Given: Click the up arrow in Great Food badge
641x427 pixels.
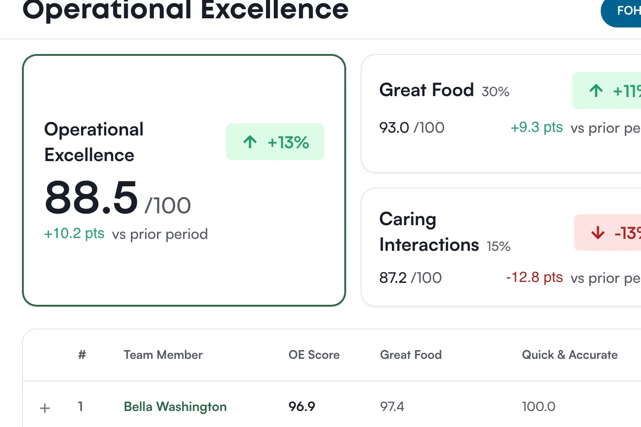Looking at the screenshot, I should coord(596,91).
